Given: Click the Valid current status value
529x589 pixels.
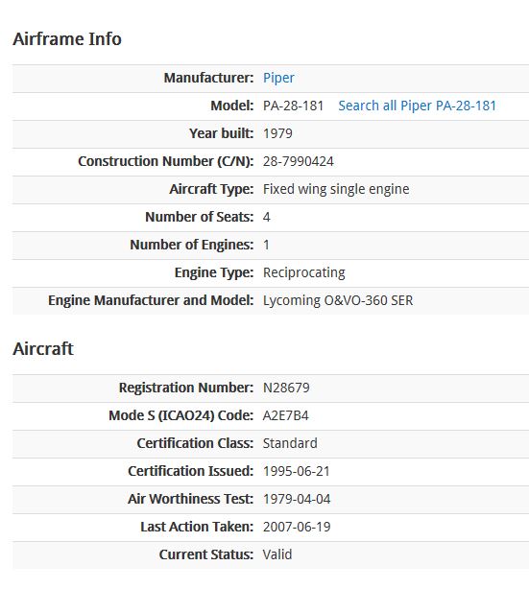Looking at the screenshot, I should (277, 554).
